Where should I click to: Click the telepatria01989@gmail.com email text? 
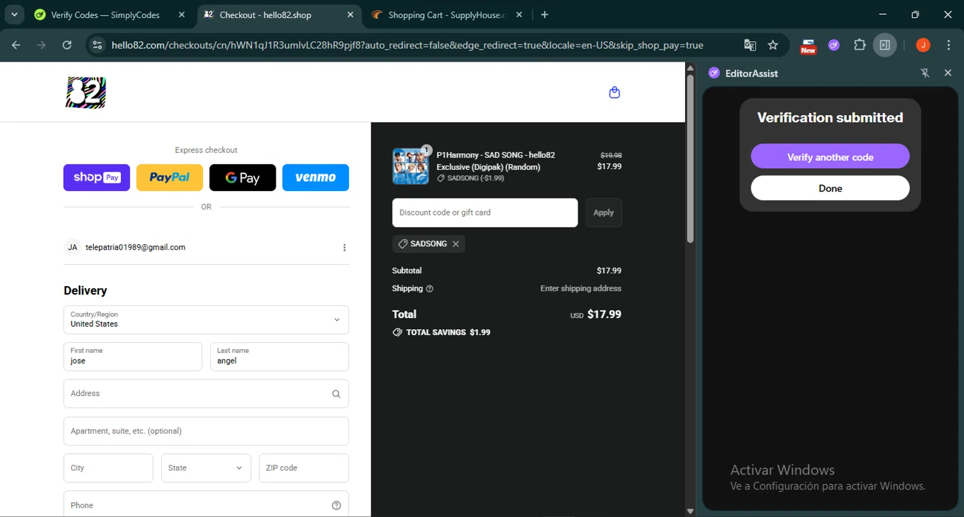pos(136,248)
